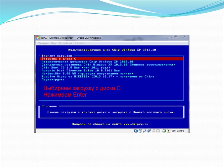Open the Устройства menu
Screen dimensions: 224x168
[65, 43]
